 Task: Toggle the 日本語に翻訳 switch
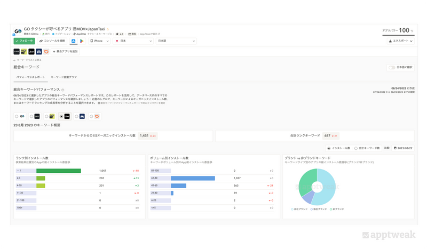point(392,68)
